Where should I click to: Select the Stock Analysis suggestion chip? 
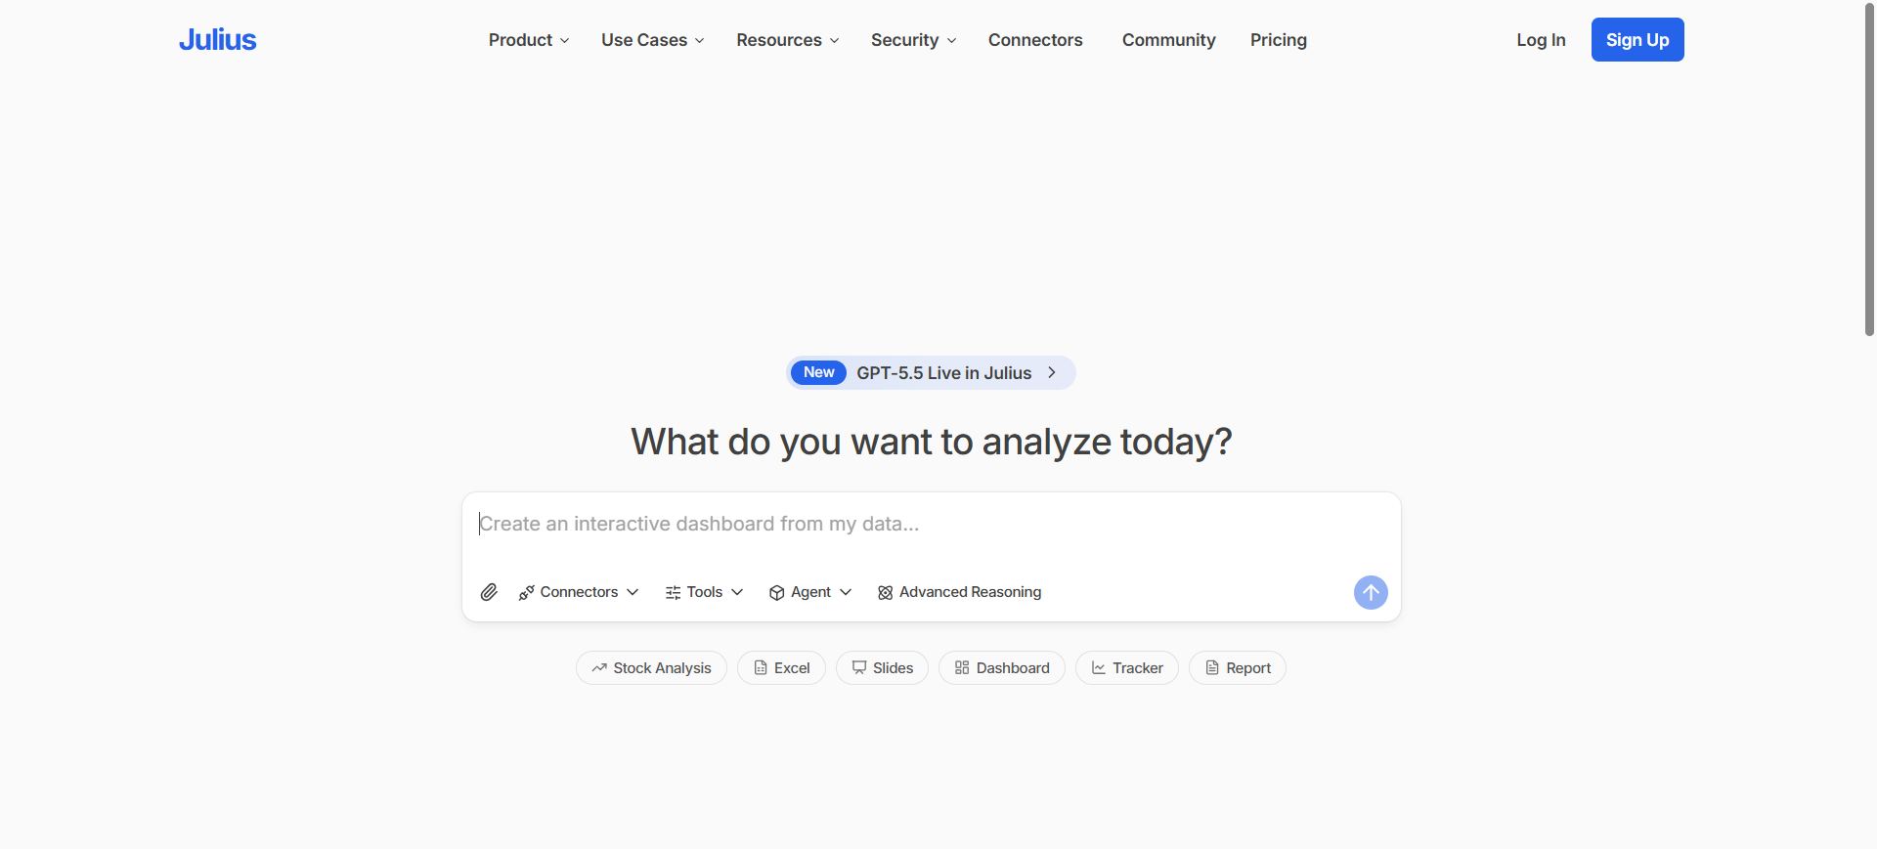pyautogui.click(x=651, y=668)
